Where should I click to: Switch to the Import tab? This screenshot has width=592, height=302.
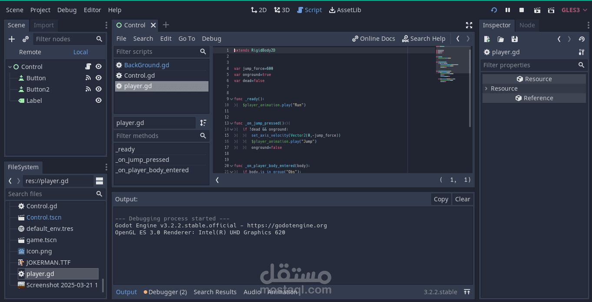click(x=44, y=25)
